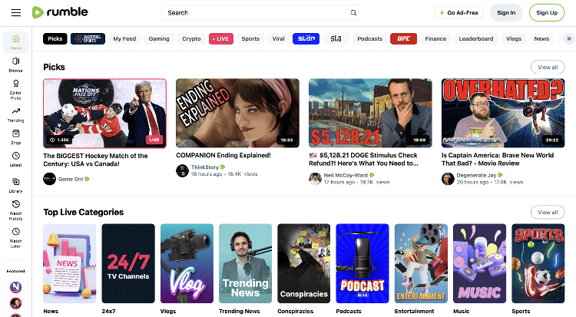The width and height of the screenshot is (576, 317).
Task: Select the Gaming tab
Action: (x=159, y=38)
